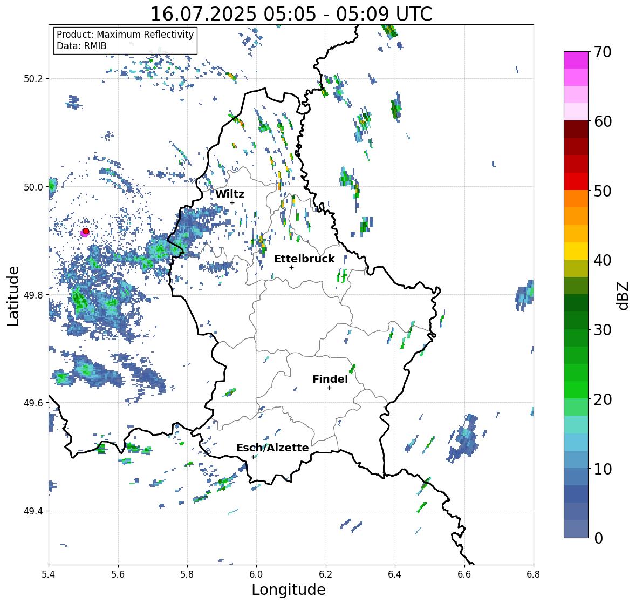Click the plus marker below Findel label
The width and height of the screenshot is (636, 603).
[x=330, y=388]
